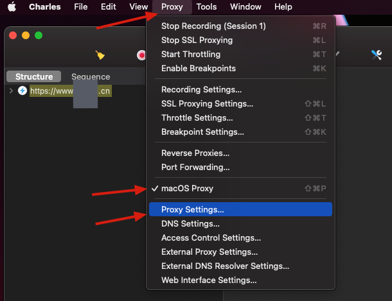392x301 pixels.
Task: Choose Start Throttling
Action: click(x=240, y=54)
